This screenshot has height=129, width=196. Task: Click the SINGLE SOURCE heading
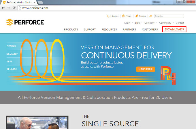pos(110,124)
